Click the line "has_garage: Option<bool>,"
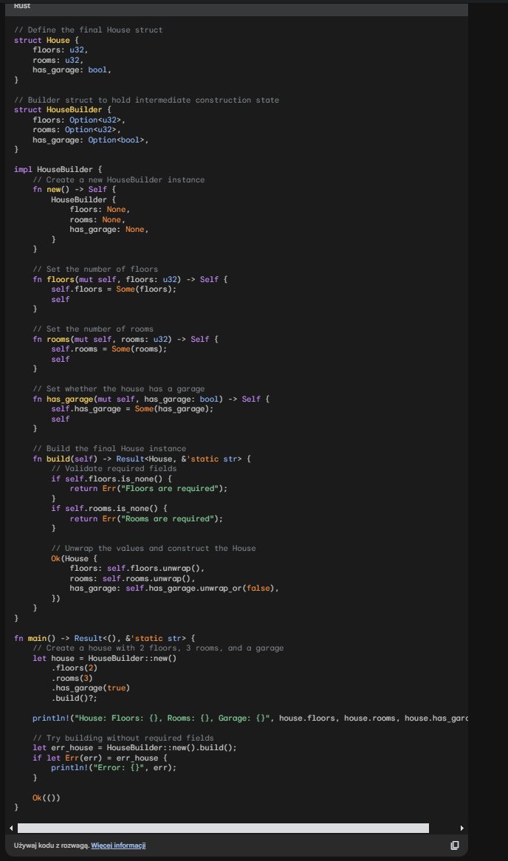The image size is (508, 861). pos(91,140)
